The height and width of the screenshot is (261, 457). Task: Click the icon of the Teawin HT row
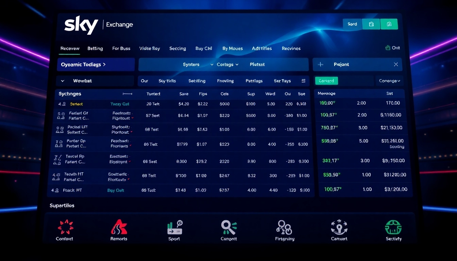pos(56,176)
